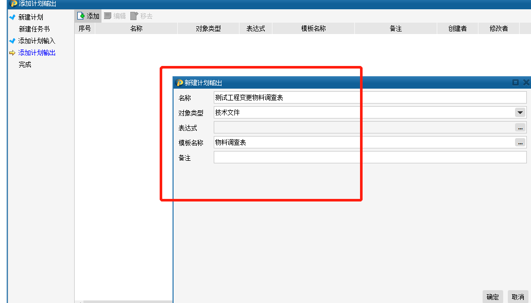Select the 添加计划输出 wizard step
The height and width of the screenshot is (303, 531).
click(x=37, y=53)
